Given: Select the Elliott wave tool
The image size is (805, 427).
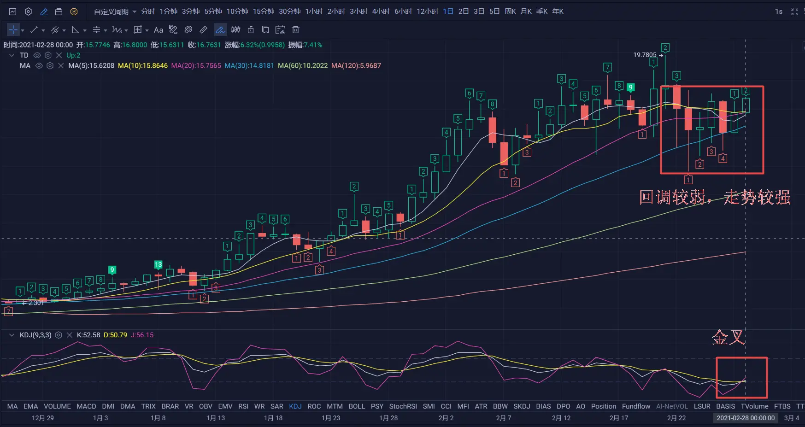Looking at the screenshot, I should pyautogui.click(x=117, y=30).
